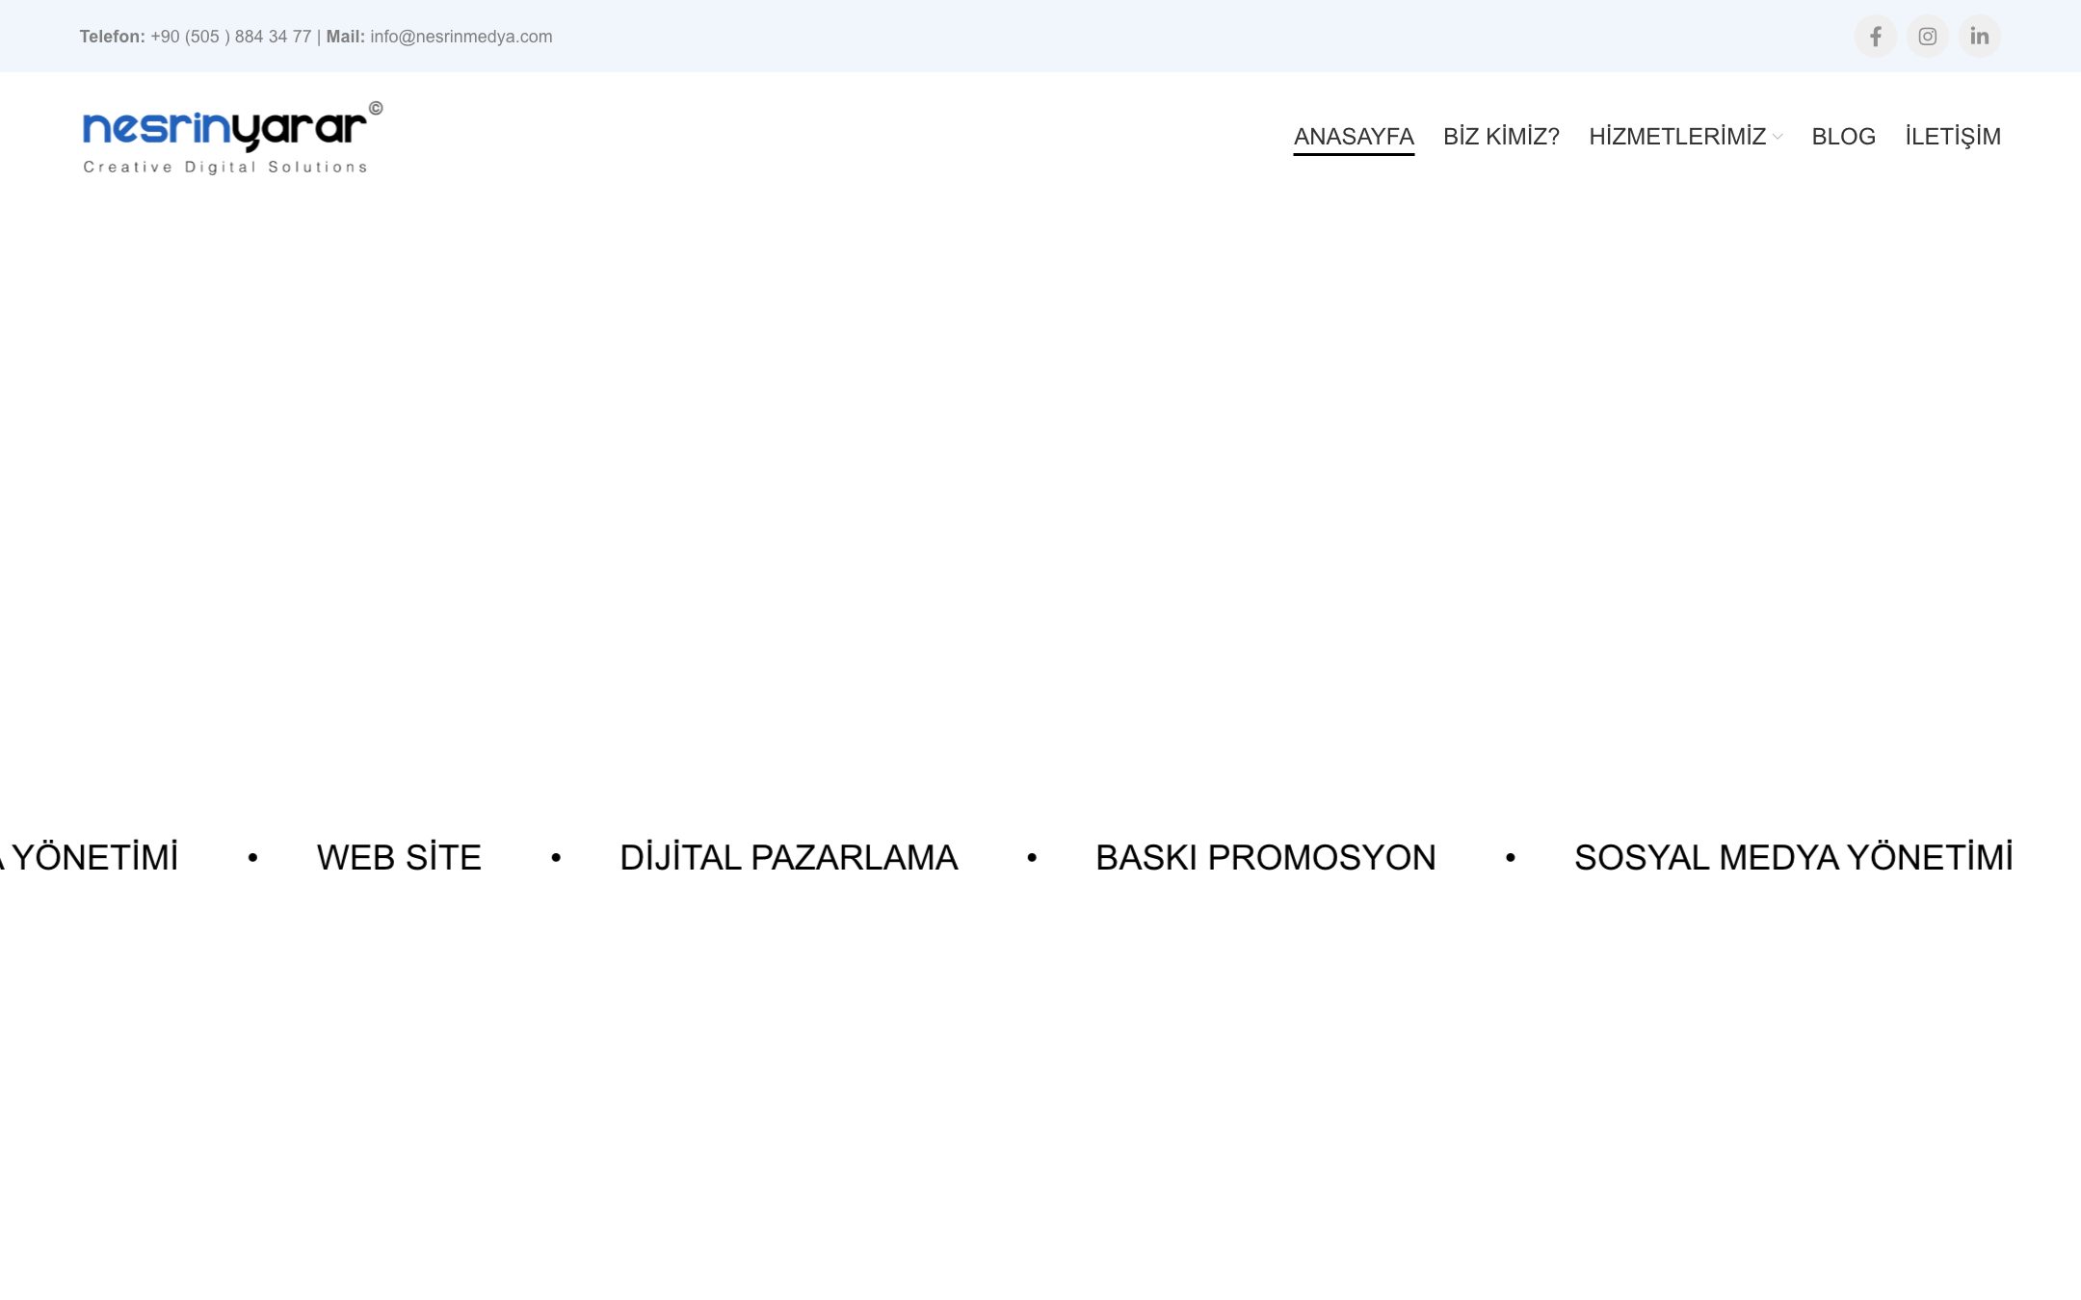This screenshot has height=1300, width=2081.
Task: Open the LinkedIn social icon
Action: click(x=1979, y=37)
